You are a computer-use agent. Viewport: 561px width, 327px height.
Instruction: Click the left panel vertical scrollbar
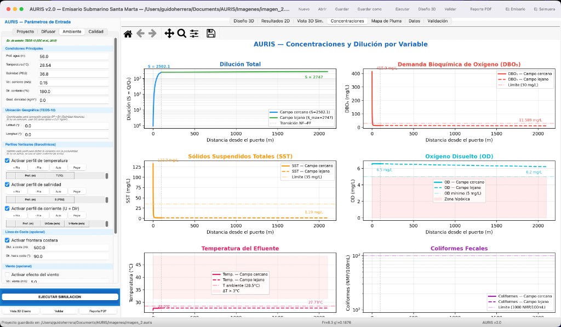116,136
